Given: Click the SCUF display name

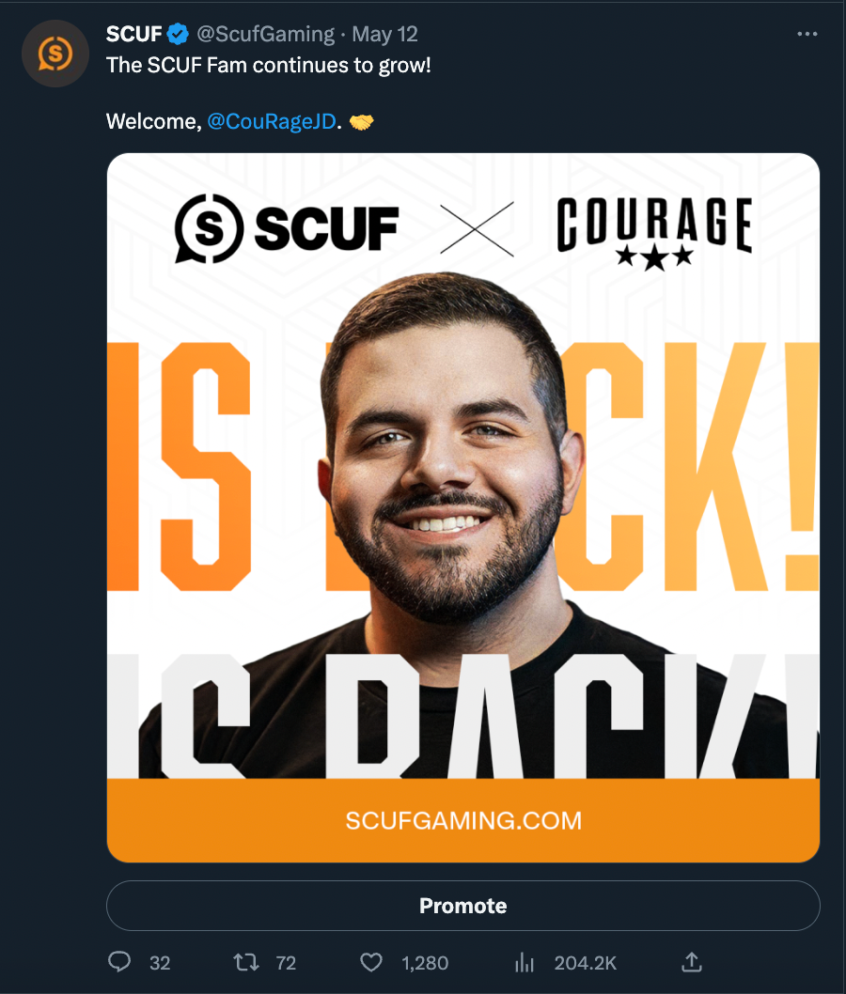Looking at the screenshot, I should (x=133, y=34).
